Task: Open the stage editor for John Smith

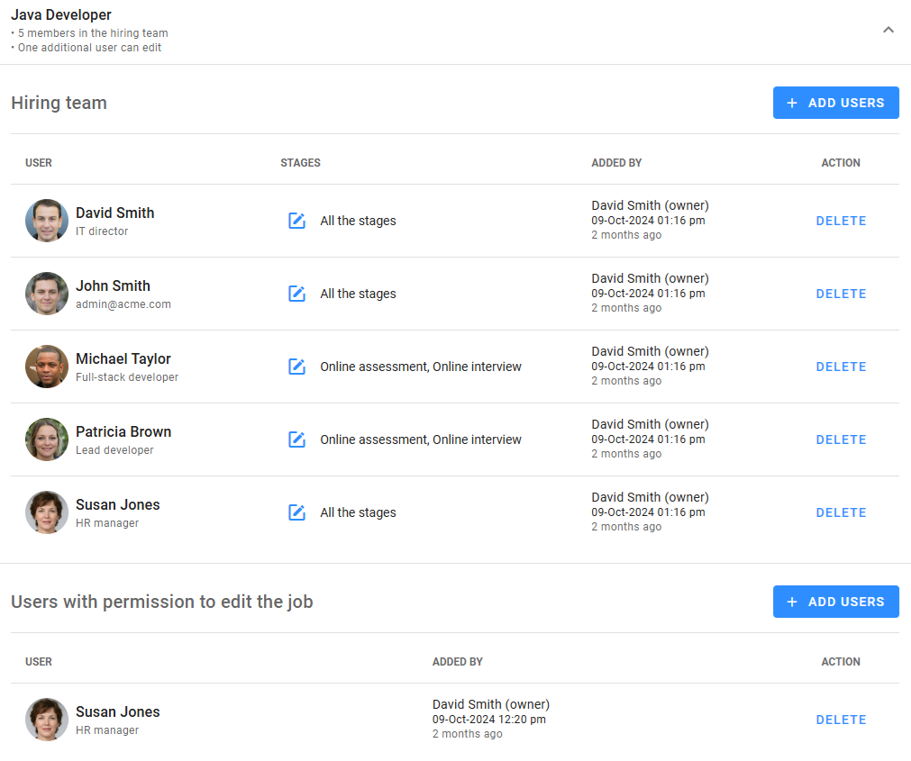Action: (x=297, y=294)
